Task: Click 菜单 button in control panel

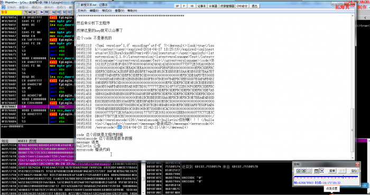Action: [x=332, y=171]
